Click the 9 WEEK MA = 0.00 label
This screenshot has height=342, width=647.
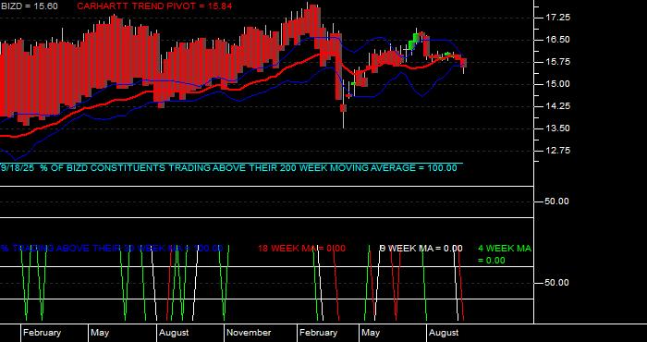421,249
